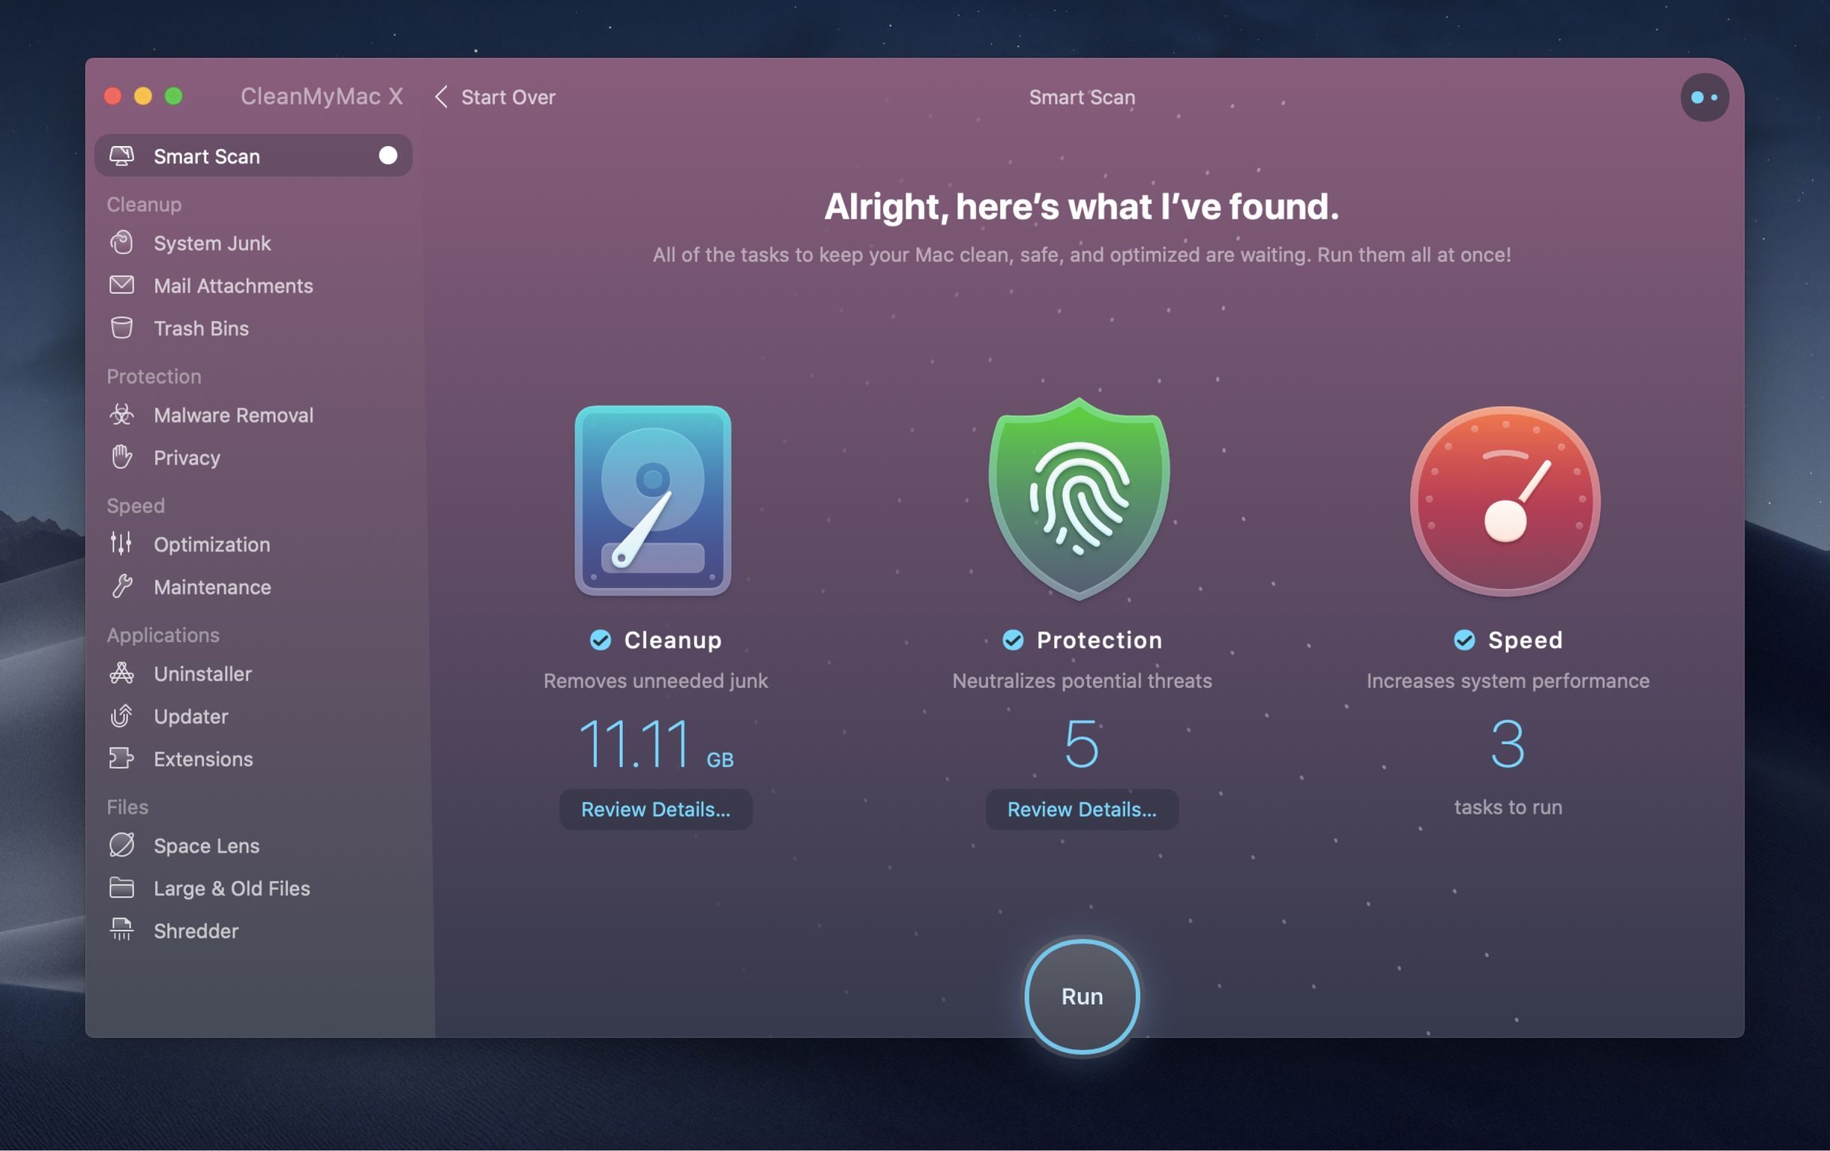Screen dimensions: 1830x1151
Task: Click the Cleanup section header in sidebar
Action: [x=144, y=205]
